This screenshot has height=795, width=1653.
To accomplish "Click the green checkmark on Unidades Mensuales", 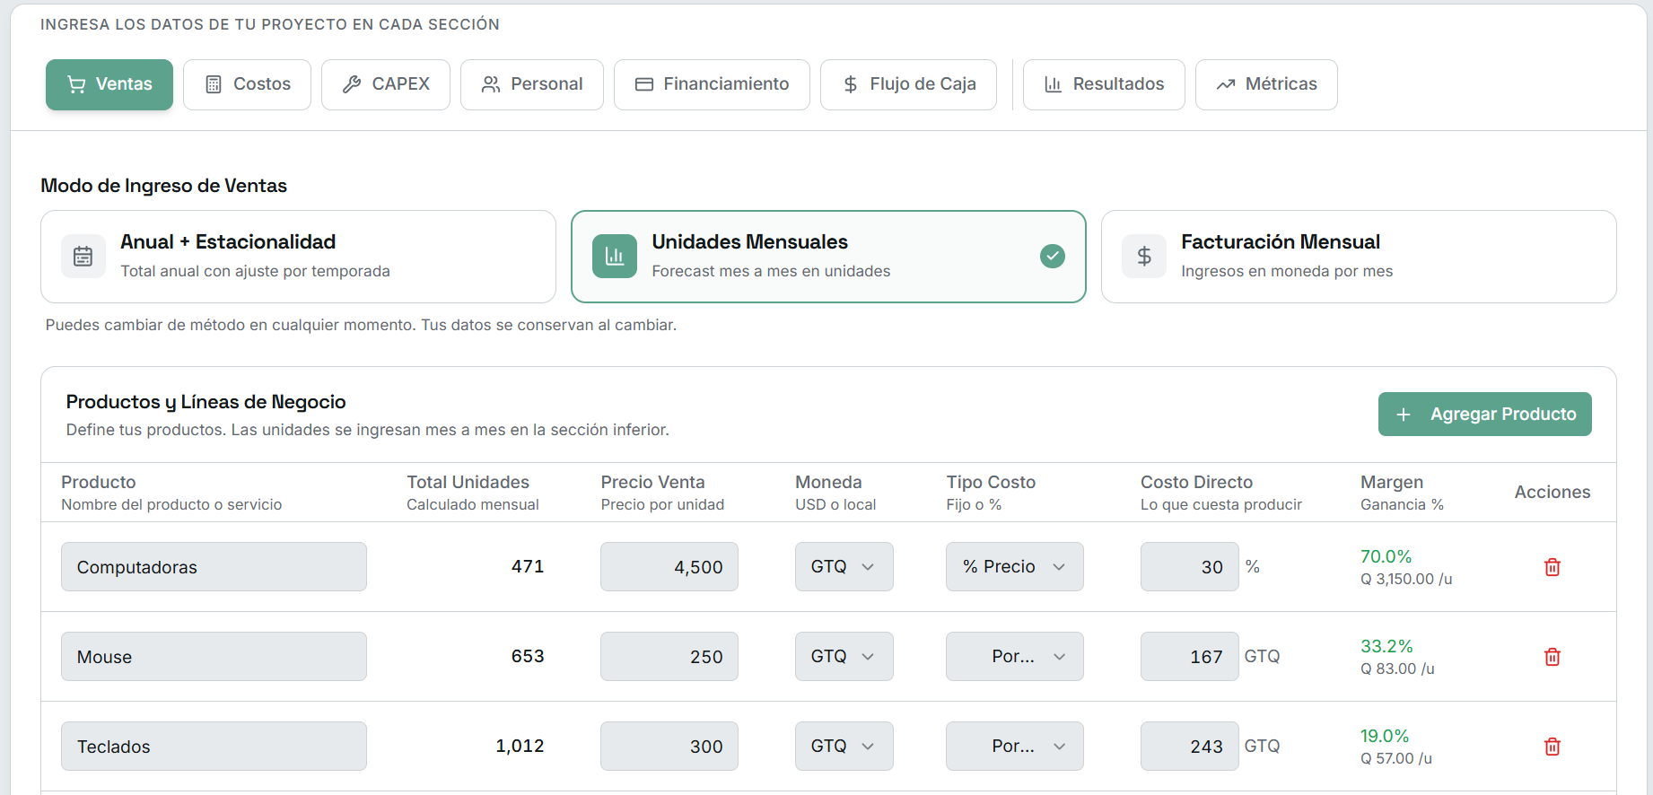I will pos(1053,257).
